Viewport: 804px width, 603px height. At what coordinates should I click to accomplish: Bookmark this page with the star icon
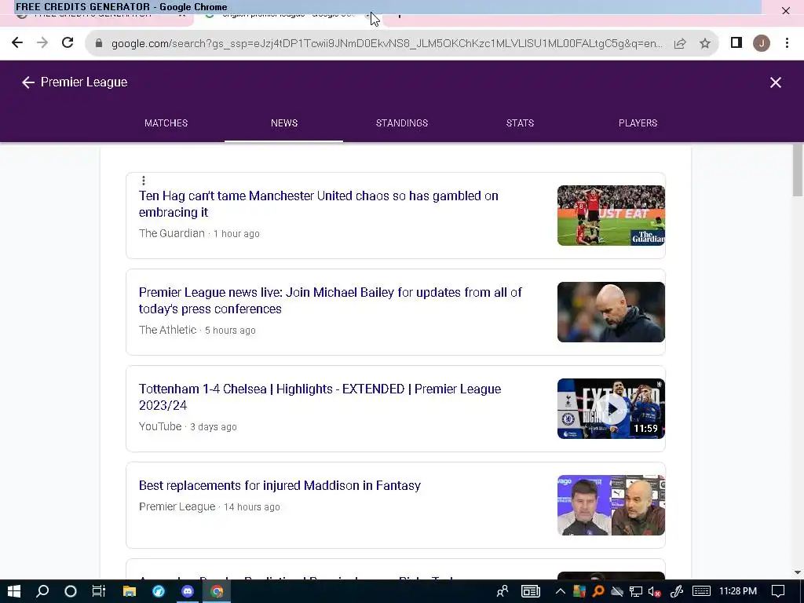coord(705,44)
